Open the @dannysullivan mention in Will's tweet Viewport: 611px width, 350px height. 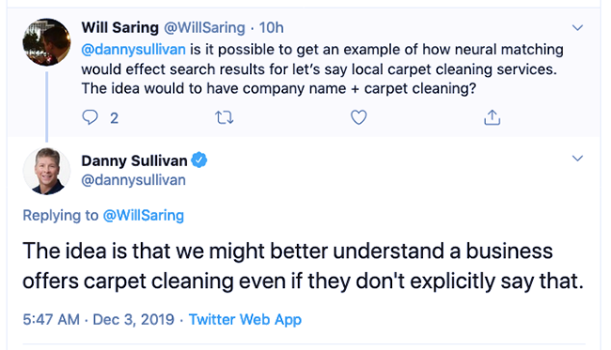(133, 50)
